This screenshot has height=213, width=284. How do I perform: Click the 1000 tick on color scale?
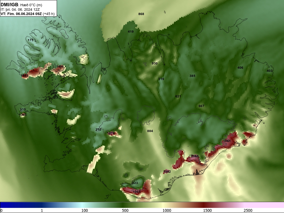point(167,210)
